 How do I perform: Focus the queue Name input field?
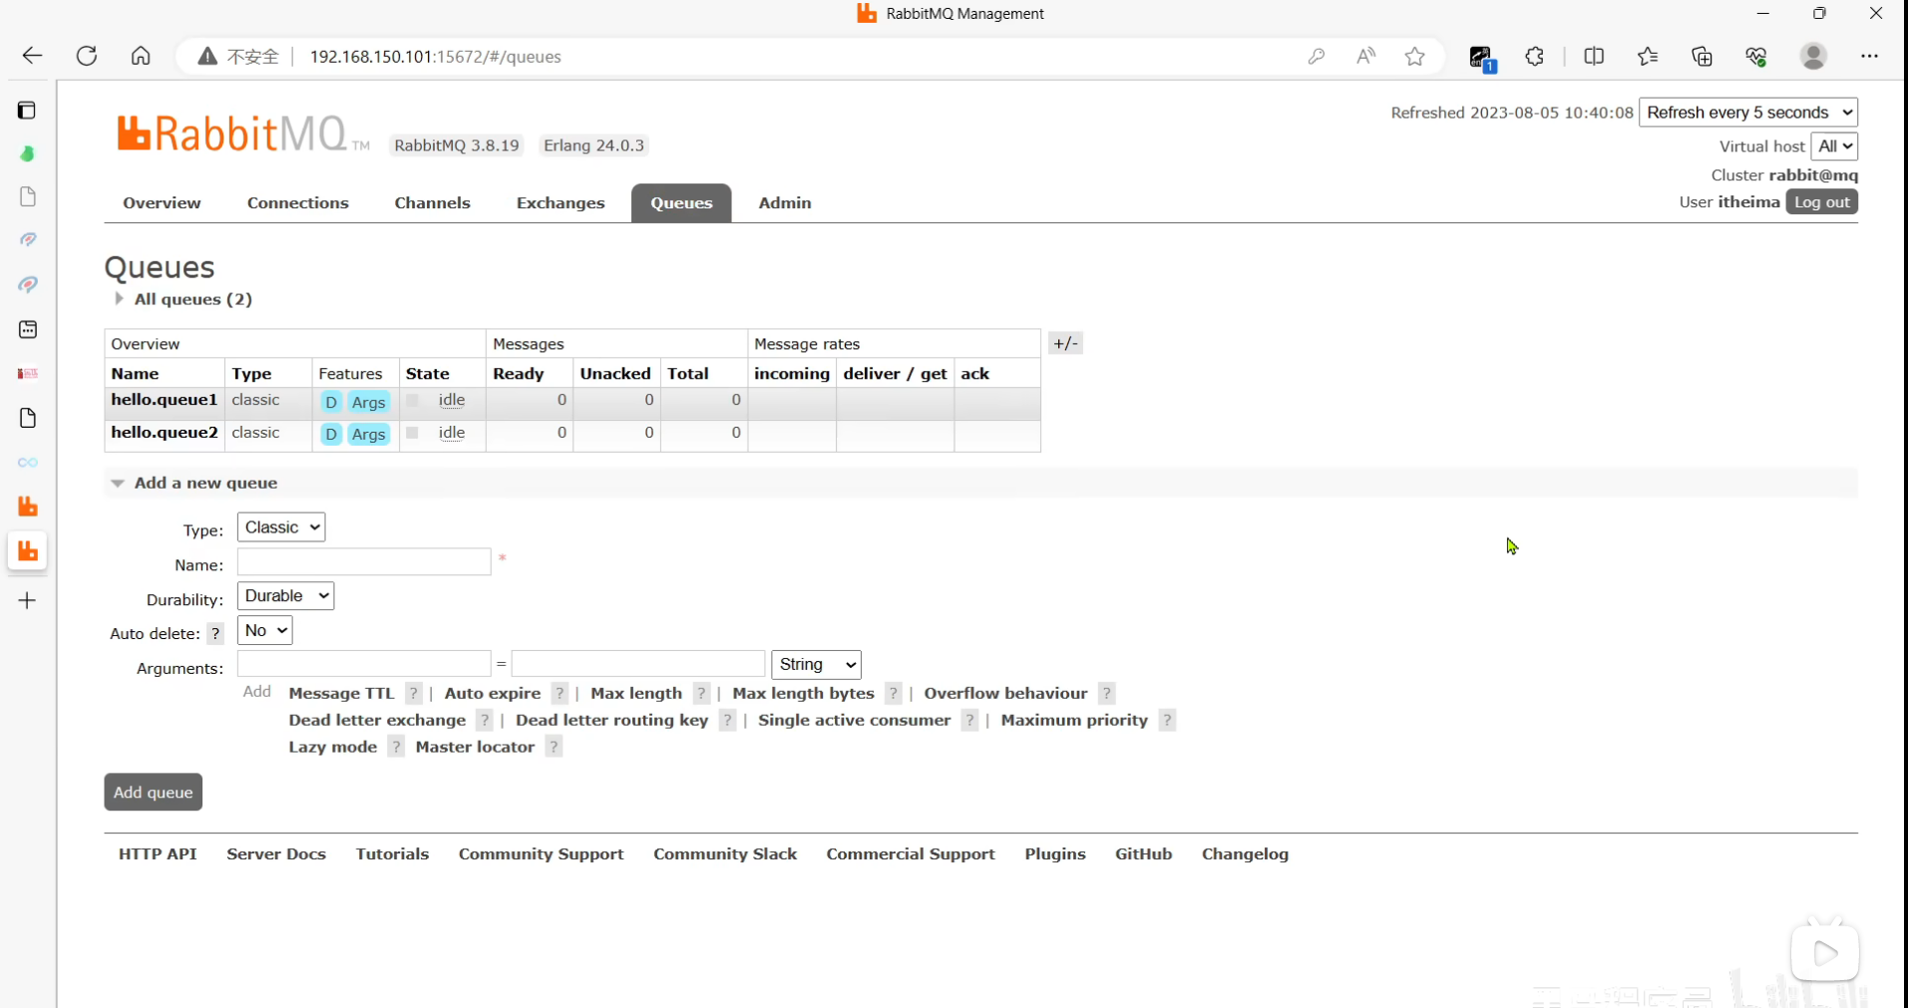[x=364, y=561]
